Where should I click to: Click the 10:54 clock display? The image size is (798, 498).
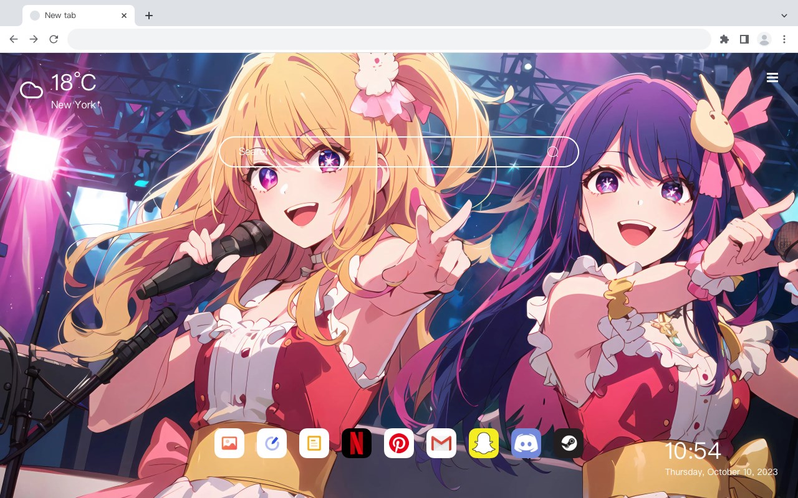(x=693, y=451)
